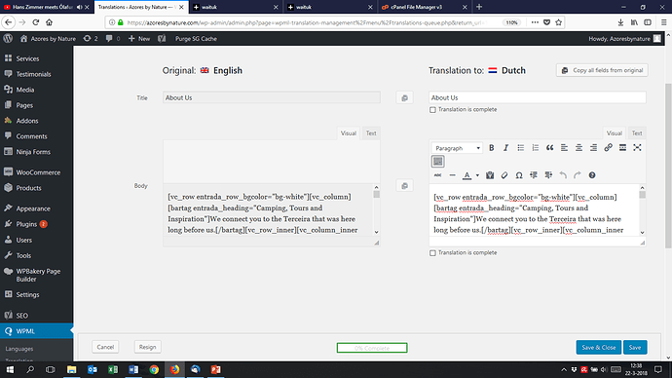Open WooCommerce in the admin sidebar
Image resolution: width=672 pixels, height=378 pixels.
click(x=38, y=172)
